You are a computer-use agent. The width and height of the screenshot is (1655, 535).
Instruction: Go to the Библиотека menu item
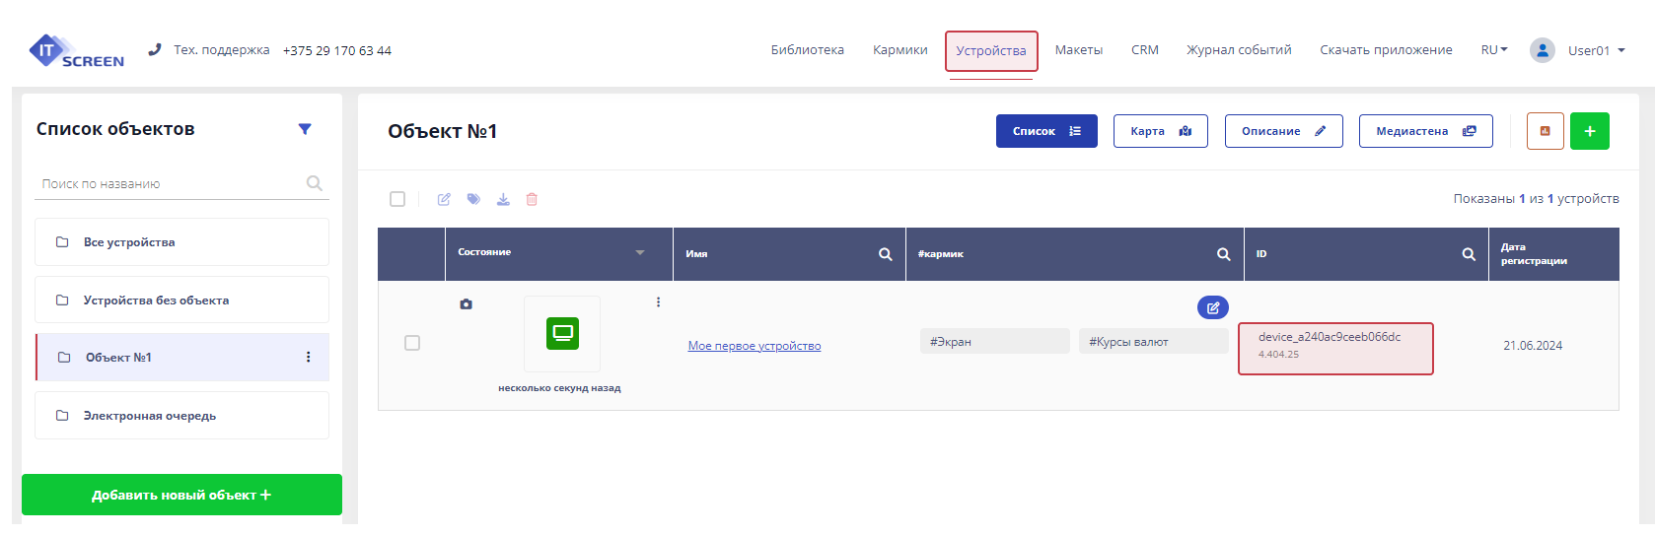[807, 50]
